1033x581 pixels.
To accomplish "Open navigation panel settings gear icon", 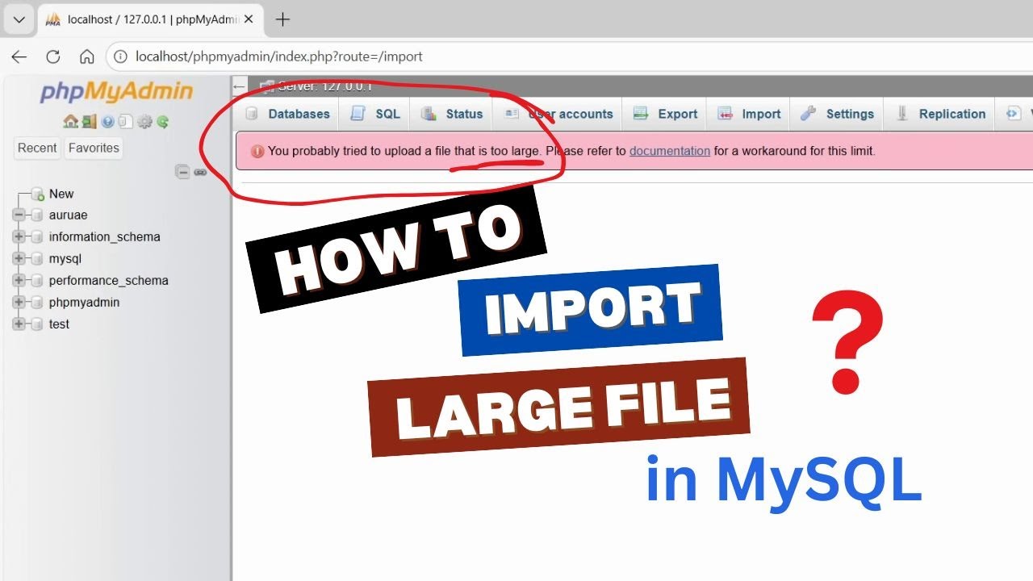I will 144,122.
